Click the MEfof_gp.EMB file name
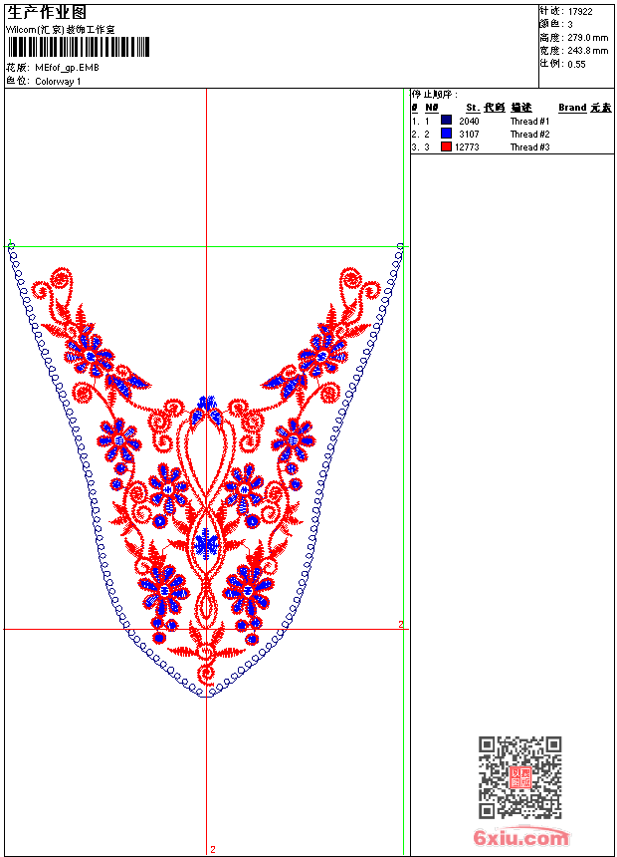 pyautogui.click(x=67, y=68)
